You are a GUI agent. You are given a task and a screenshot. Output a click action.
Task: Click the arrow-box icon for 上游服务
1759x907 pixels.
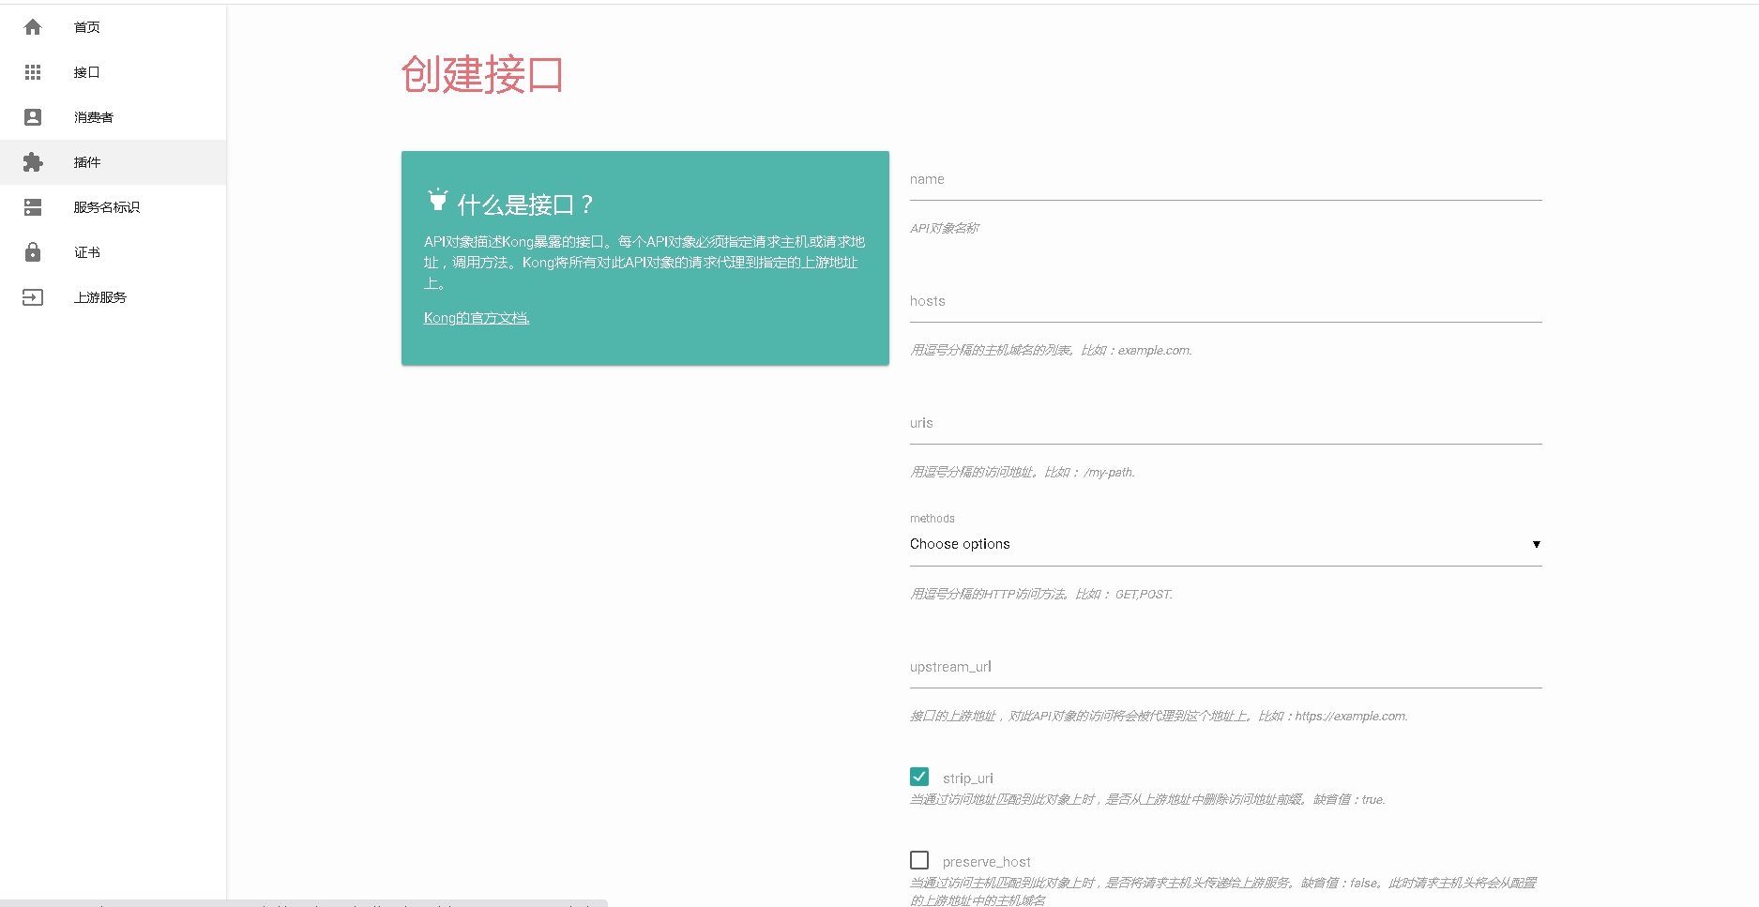pyautogui.click(x=33, y=297)
